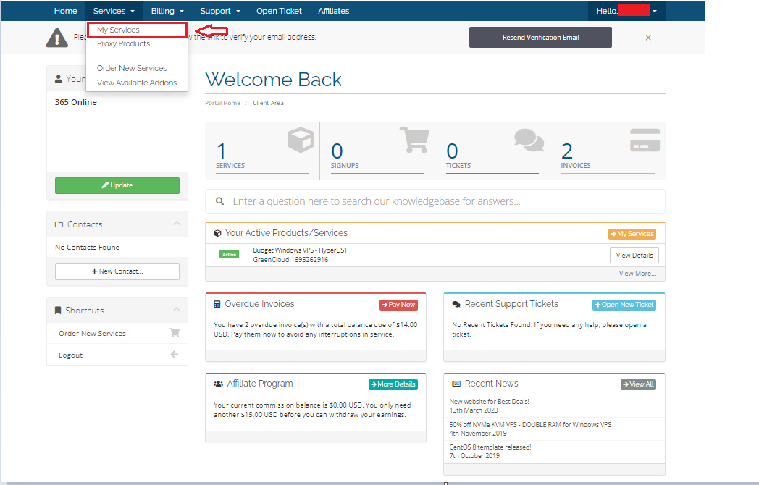This screenshot has width=759, height=485.
Task: Open the Affiliates nav item
Action: pos(334,11)
